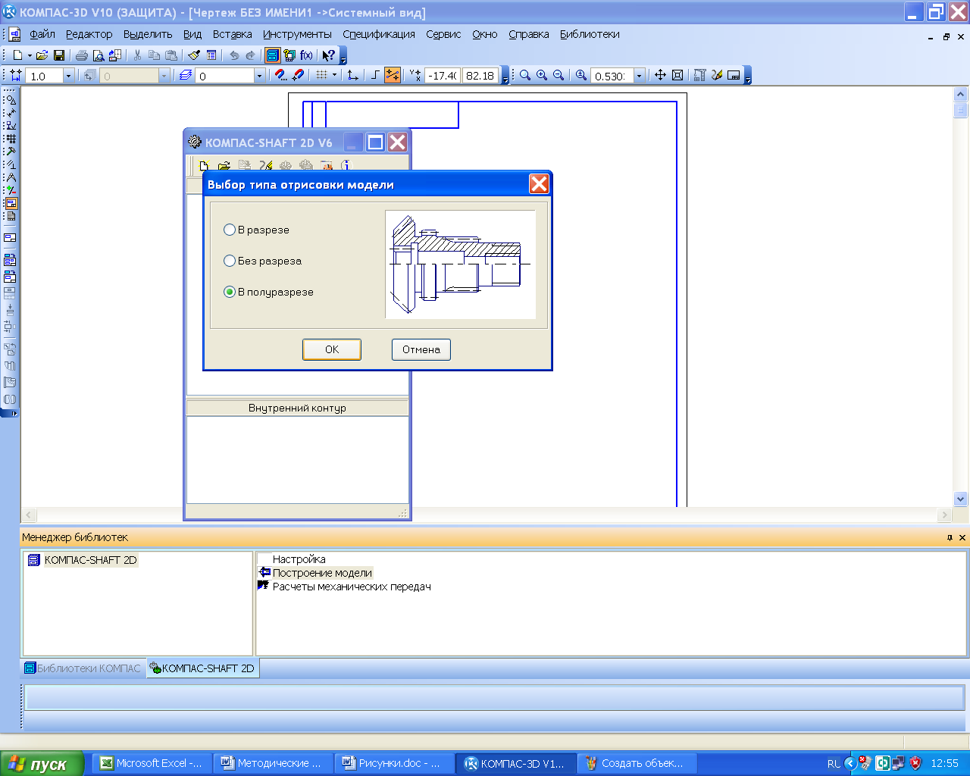Click the section preview thumbnail in dialog
This screenshot has height=776, width=970.
460,264
